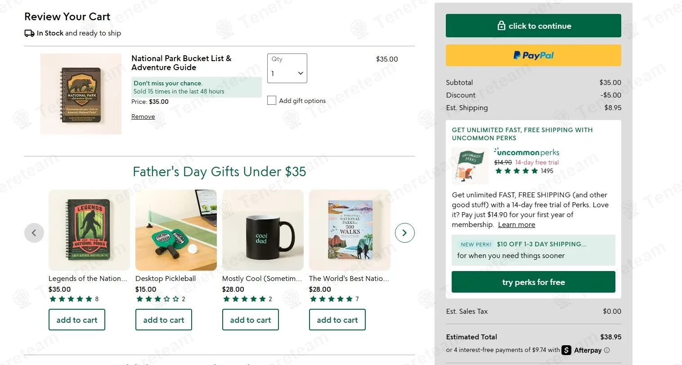This screenshot has width=682, height=365.
Task: Click the Uncommon Perks flag image
Action: coord(470,166)
